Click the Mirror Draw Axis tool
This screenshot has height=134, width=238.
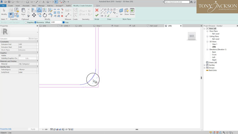50,10
